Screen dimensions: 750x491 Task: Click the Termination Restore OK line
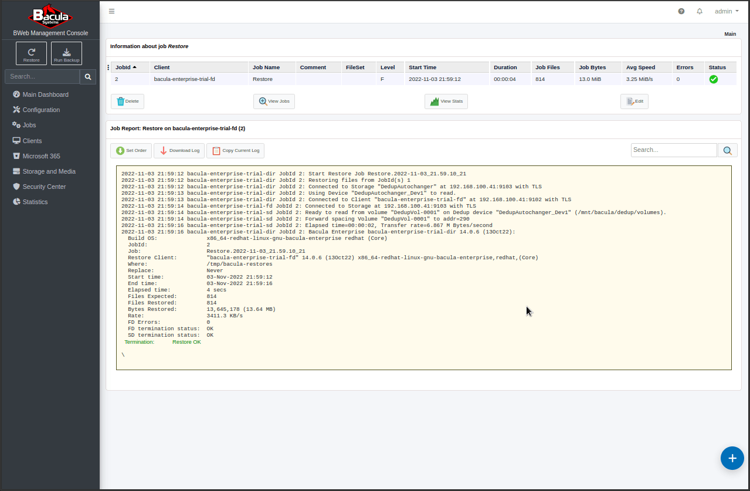(x=162, y=342)
